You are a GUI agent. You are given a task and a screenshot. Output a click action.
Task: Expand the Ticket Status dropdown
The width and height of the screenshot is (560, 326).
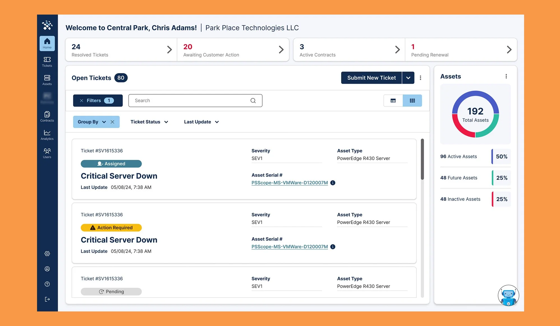(149, 122)
